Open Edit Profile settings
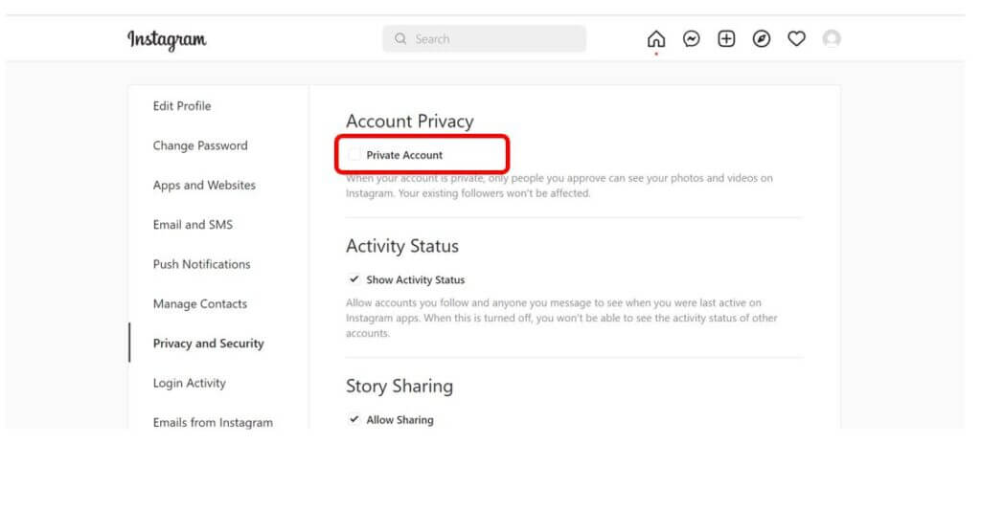Viewport: 981px width, 510px height. (x=181, y=105)
